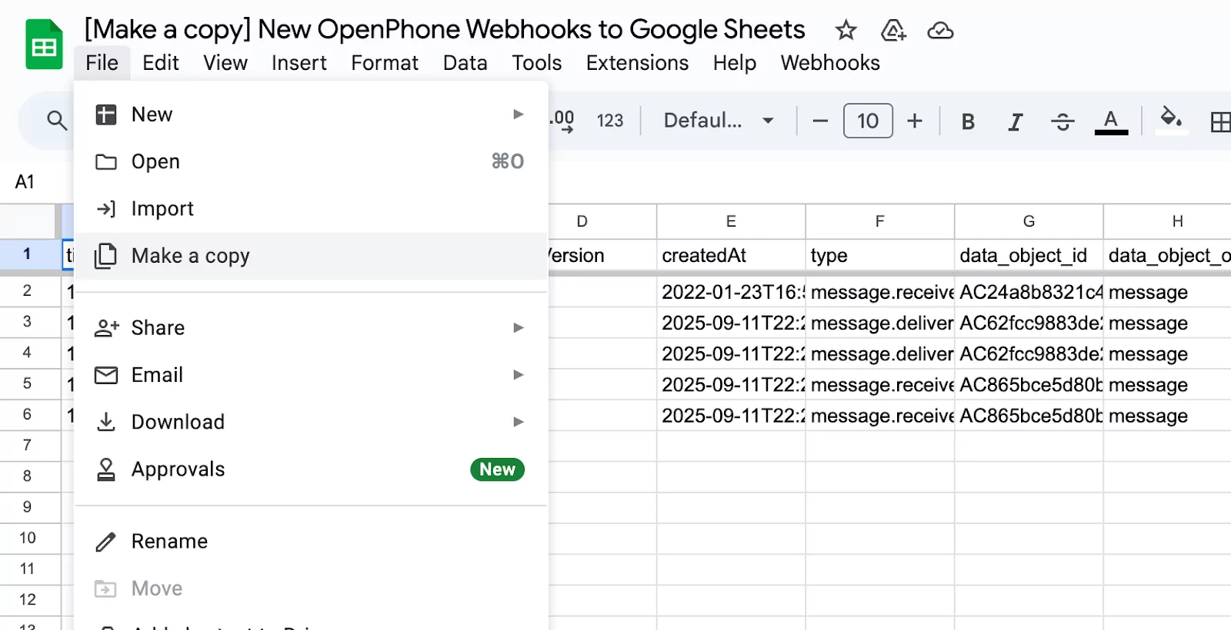The image size is (1231, 630).
Task: Select Approvals in the File menu
Action: (x=311, y=469)
